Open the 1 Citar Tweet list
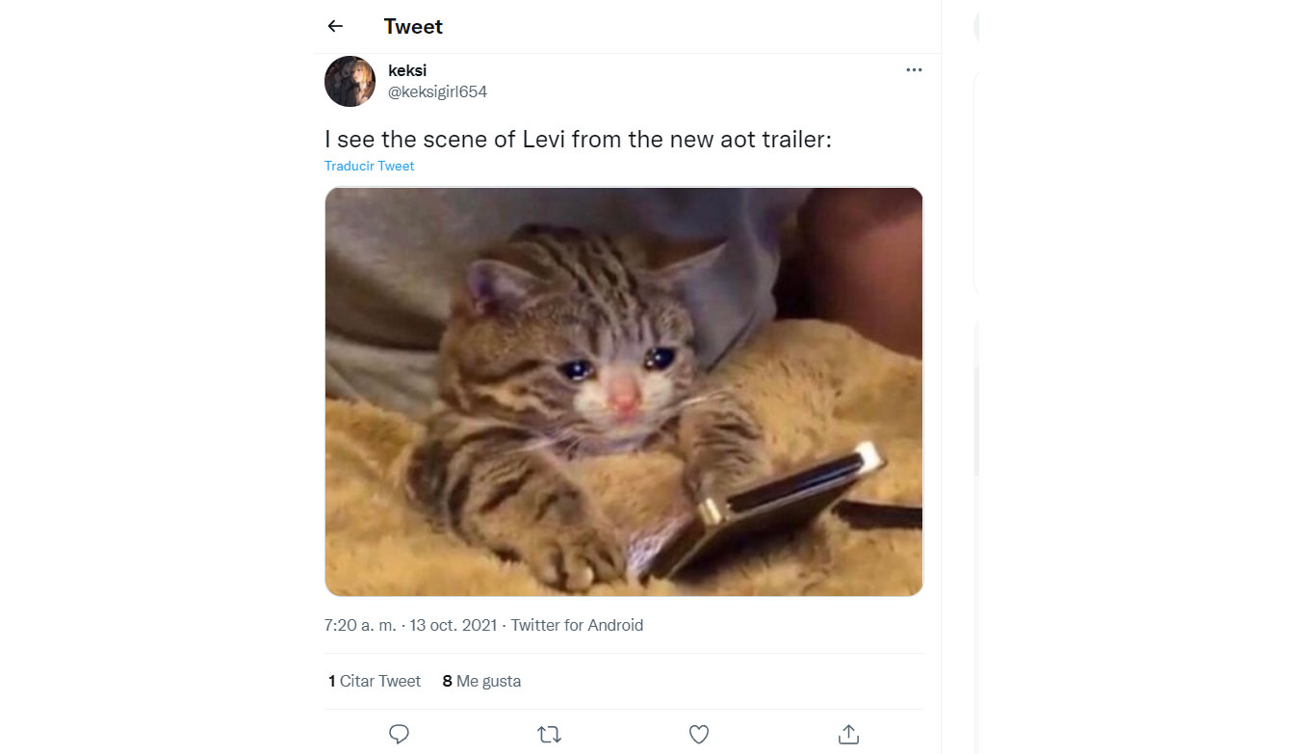This screenshot has width=1297, height=754. (375, 681)
